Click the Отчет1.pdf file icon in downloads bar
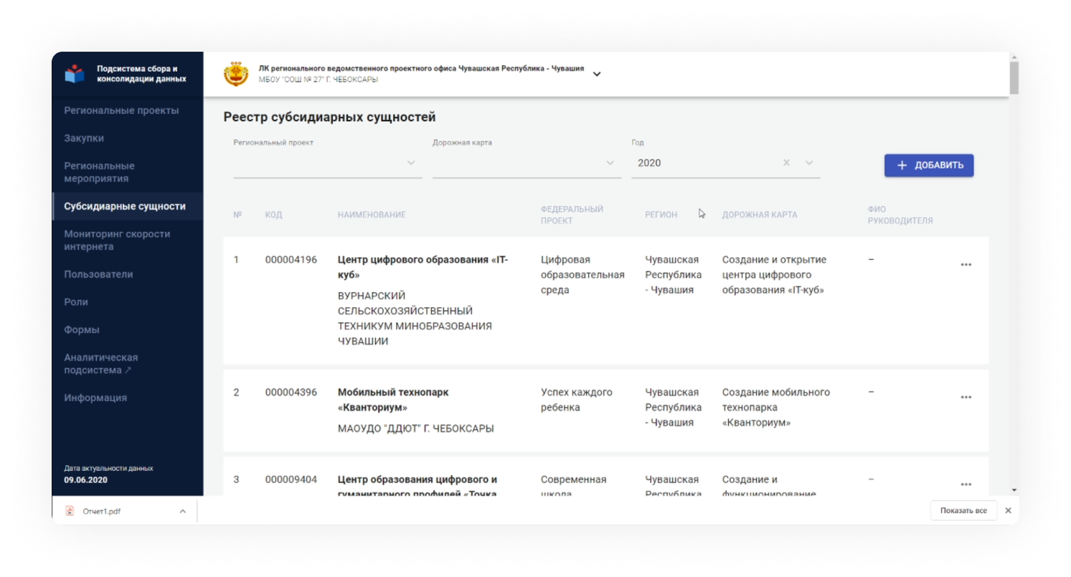 pos(70,511)
